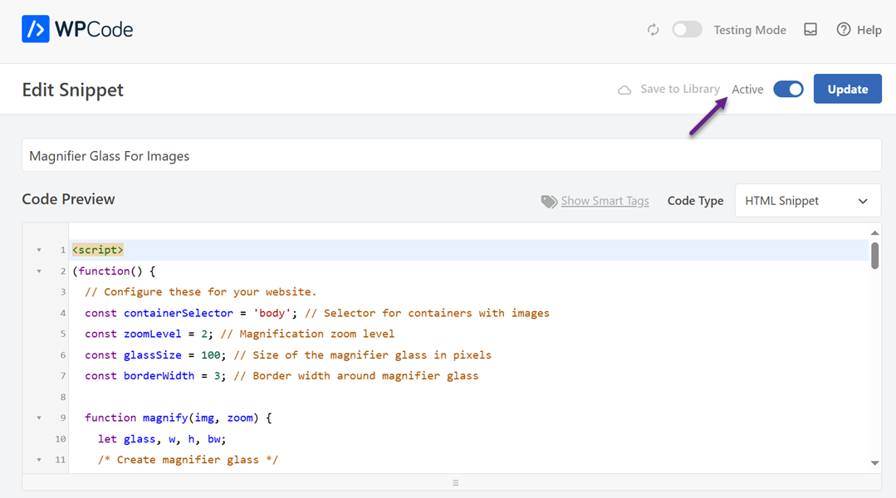896x498 pixels.
Task: Click the Help question mark icon
Action: tap(844, 30)
